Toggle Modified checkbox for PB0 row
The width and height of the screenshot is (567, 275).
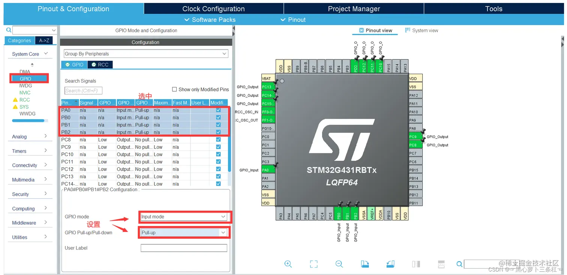click(218, 117)
